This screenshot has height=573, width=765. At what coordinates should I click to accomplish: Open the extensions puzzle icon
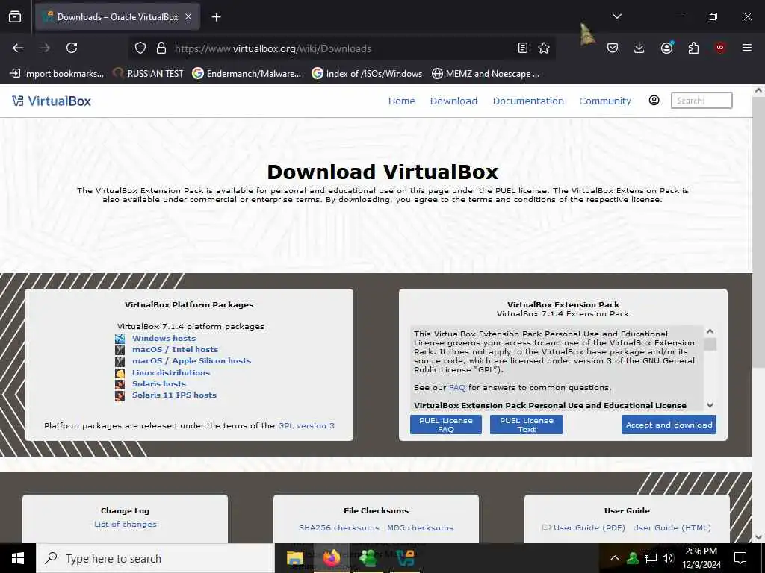click(693, 48)
